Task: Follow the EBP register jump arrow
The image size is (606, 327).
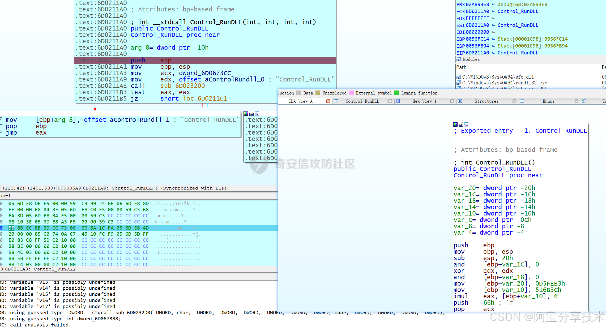Action: pyautogui.click(x=493, y=39)
